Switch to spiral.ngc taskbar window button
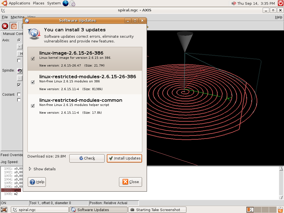Image resolution: width=284 pixels, height=213 pixels. 40,210
